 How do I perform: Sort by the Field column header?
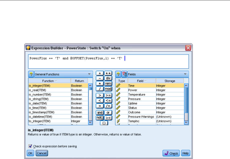(x=142, y=81)
